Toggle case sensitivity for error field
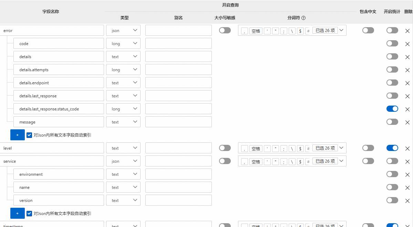The image size is (413, 227). (x=225, y=30)
